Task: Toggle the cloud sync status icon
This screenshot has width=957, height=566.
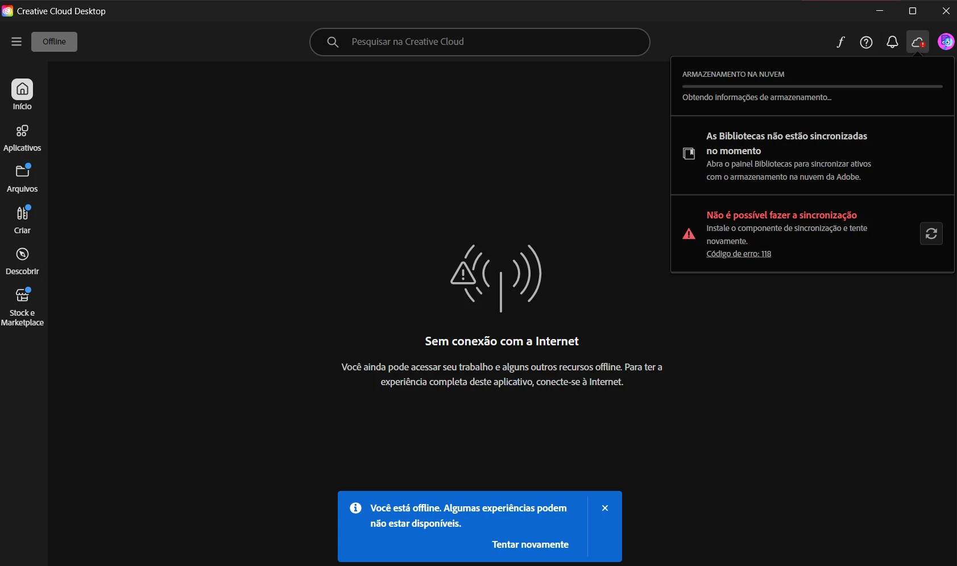Action: (x=918, y=42)
